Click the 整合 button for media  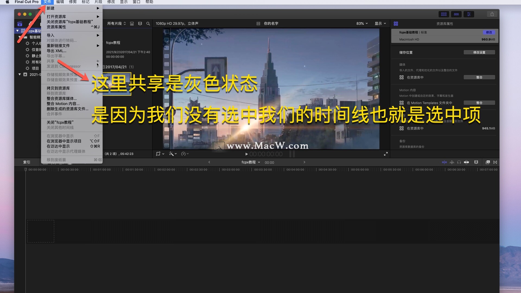[479, 77]
